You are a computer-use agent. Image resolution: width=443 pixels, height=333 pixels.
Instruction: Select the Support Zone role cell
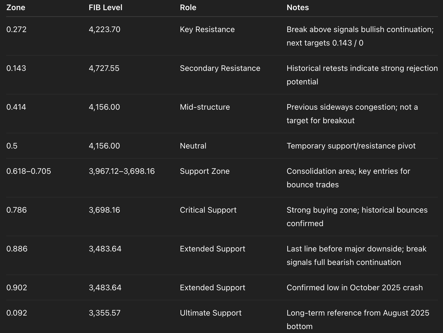click(204, 171)
